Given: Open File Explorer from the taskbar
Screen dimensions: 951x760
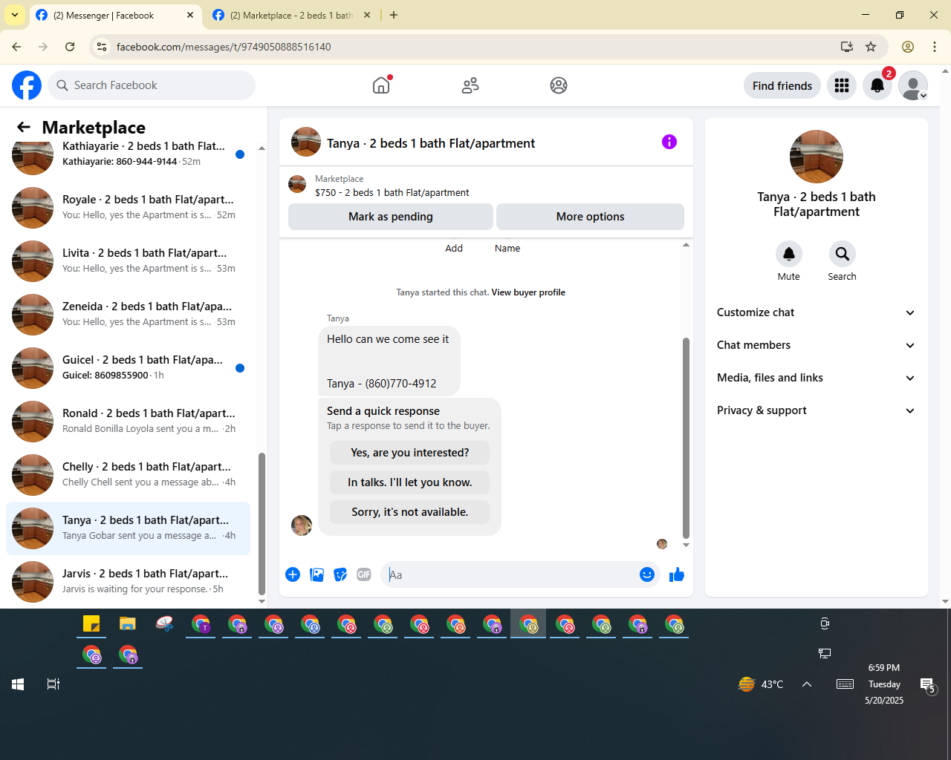Looking at the screenshot, I should pos(128,623).
